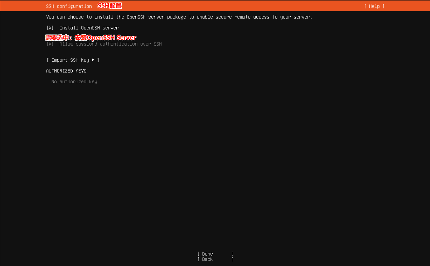Image resolution: width=430 pixels, height=266 pixels.
Task: Open the Help menu in the header
Action: 374,6
